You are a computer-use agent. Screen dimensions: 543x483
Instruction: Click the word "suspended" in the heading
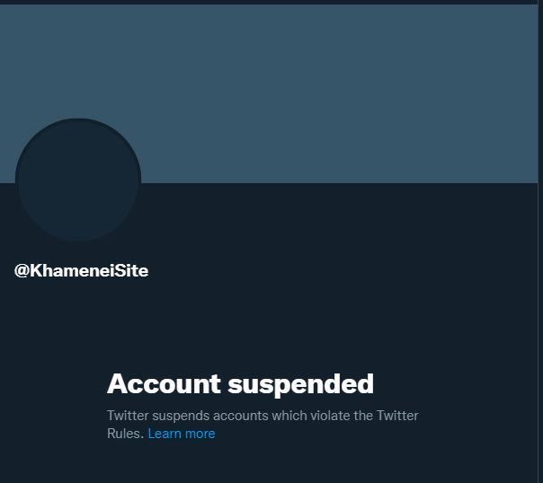click(x=300, y=383)
